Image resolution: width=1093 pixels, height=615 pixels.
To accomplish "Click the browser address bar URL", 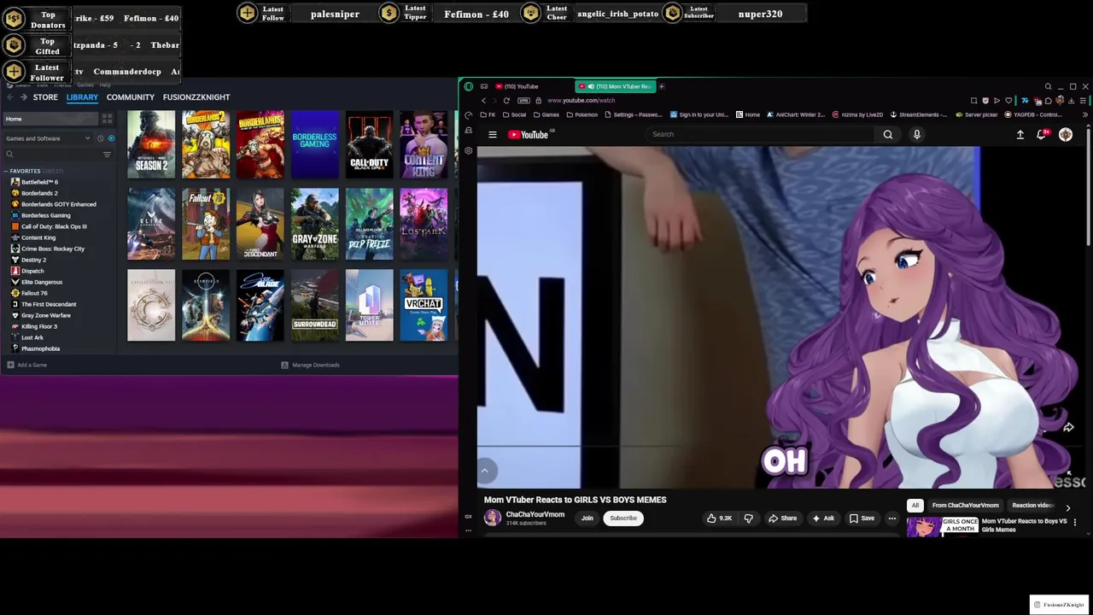I will (581, 101).
